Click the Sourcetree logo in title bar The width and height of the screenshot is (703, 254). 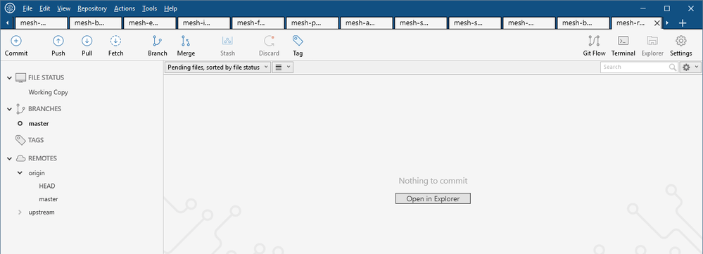[x=9, y=8]
